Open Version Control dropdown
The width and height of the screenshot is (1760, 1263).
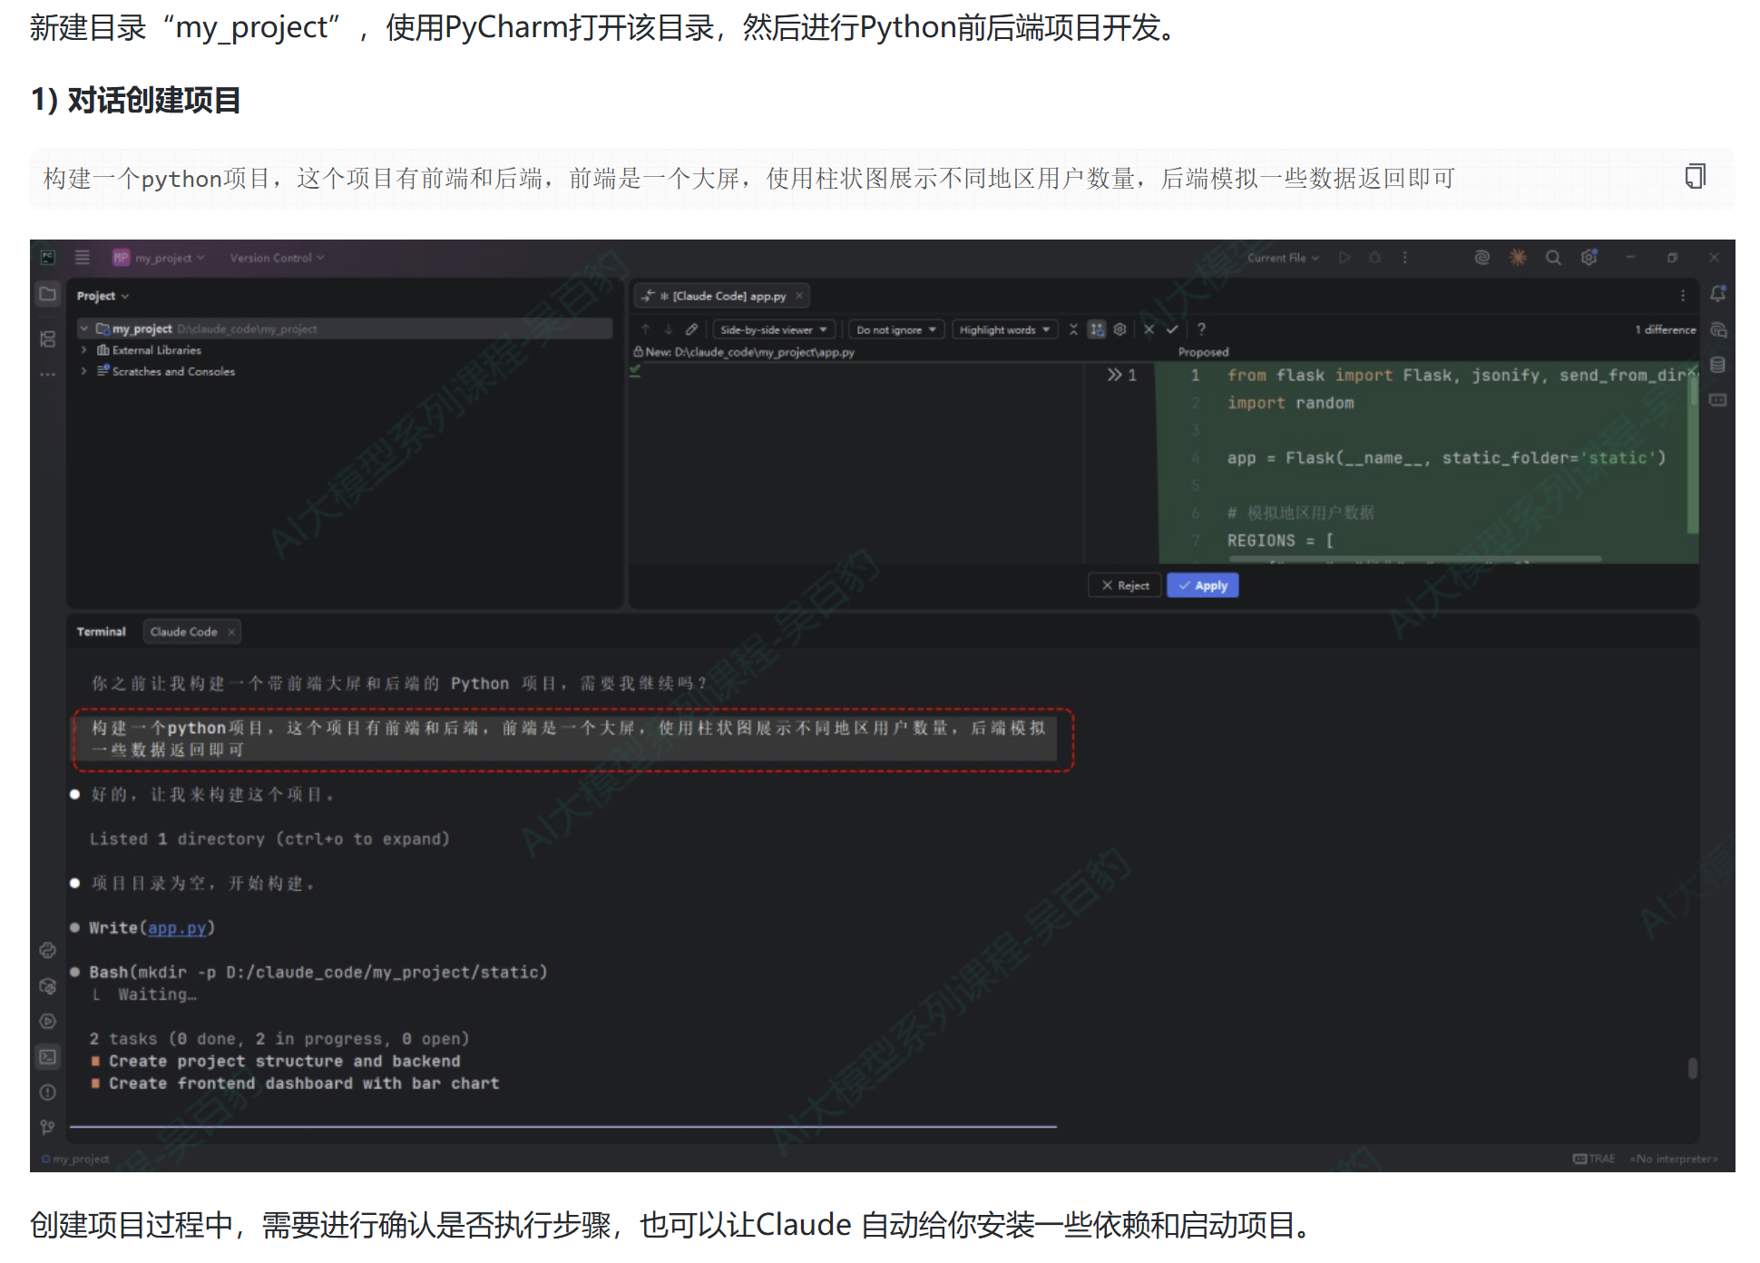click(277, 258)
